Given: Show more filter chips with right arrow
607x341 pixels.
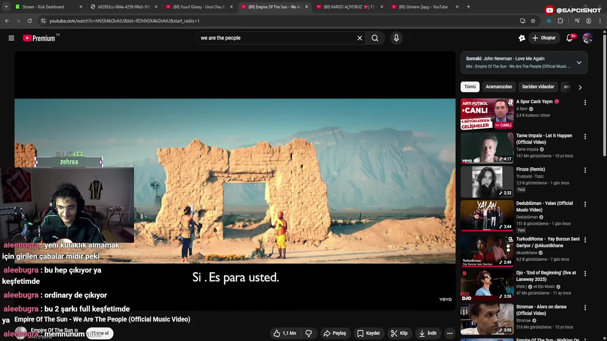Looking at the screenshot, I should (579, 87).
